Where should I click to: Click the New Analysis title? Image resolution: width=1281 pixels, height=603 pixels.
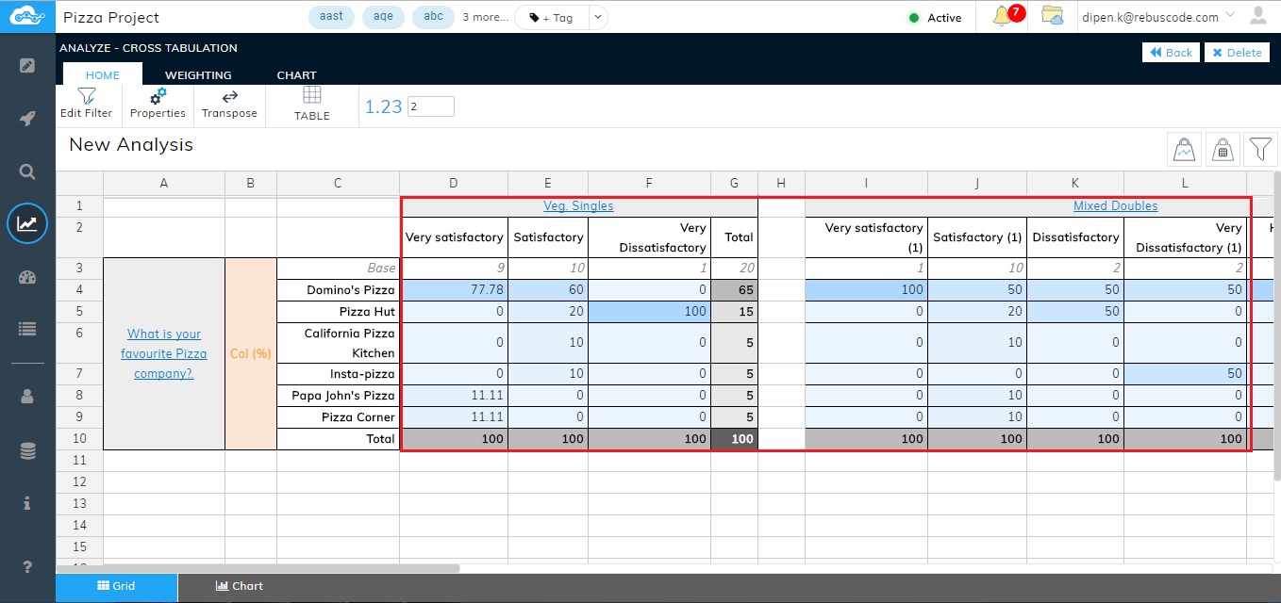pos(131,144)
